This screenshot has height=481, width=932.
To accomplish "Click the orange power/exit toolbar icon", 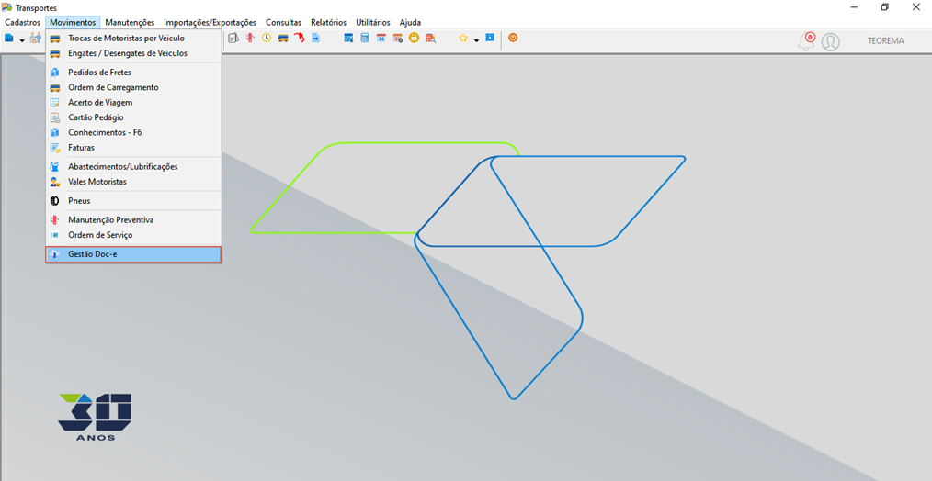I will pyautogui.click(x=513, y=38).
